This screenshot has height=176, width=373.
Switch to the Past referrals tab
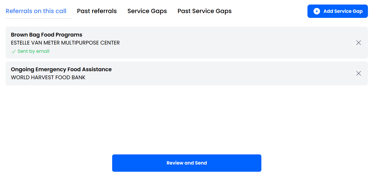pos(97,11)
